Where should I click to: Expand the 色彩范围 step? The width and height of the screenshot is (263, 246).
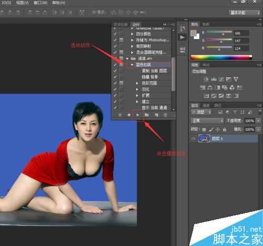[137, 83]
